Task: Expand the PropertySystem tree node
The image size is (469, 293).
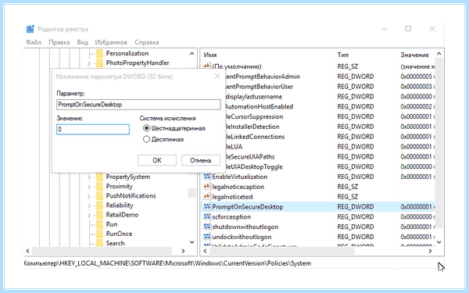Action: tap(89, 177)
